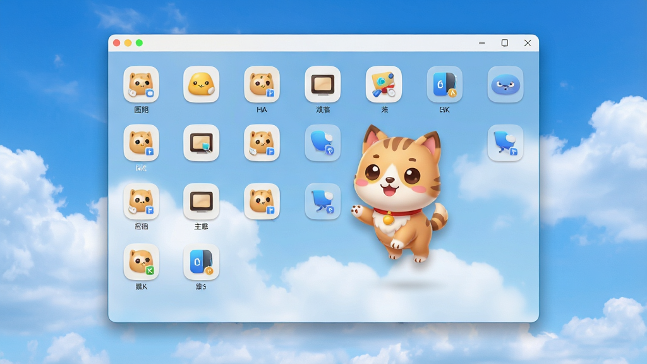Open the blue chat icon below the blue blob

coord(505,143)
